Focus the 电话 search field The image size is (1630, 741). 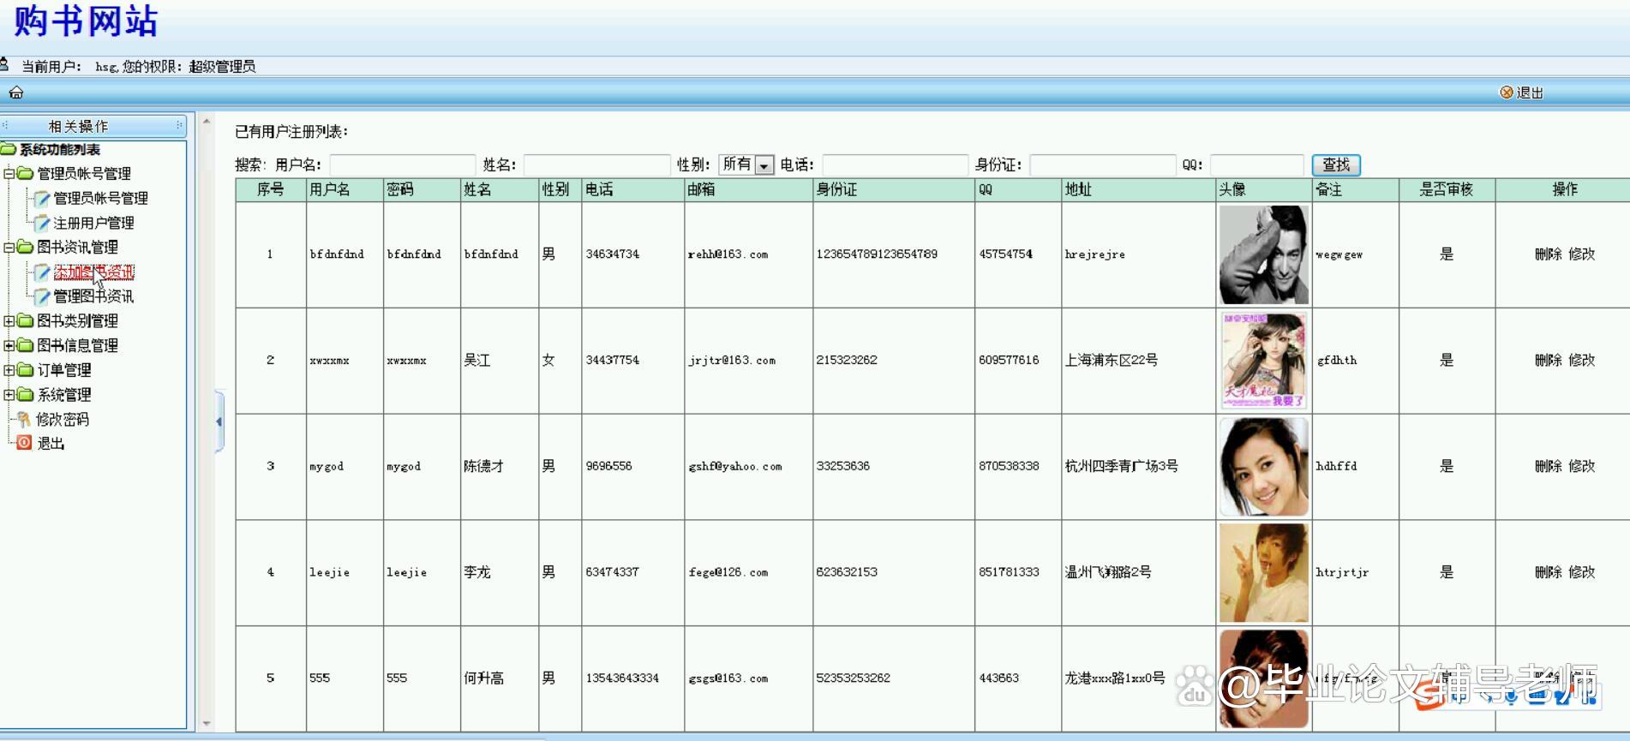point(896,165)
